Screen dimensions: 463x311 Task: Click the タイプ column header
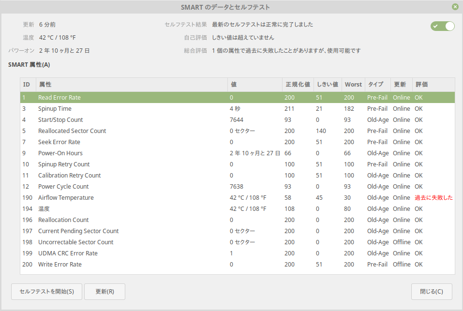pos(378,85)
